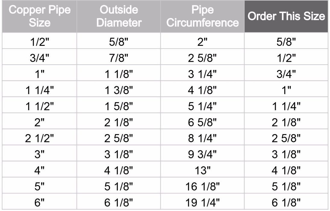Click the 1" cell under Order This Size
Image resolution: width=330 pixels, height=211 pixels.
click(x=286, y=90)
